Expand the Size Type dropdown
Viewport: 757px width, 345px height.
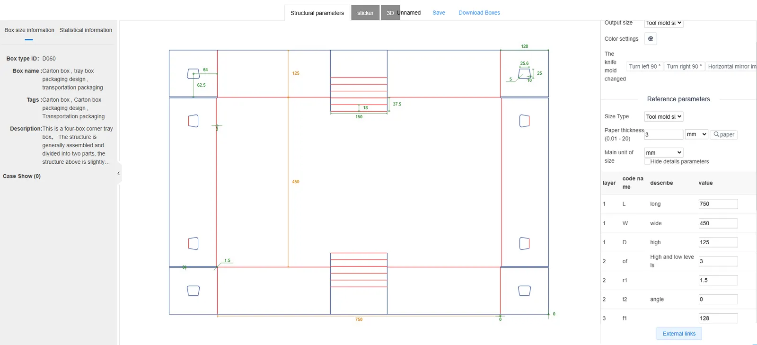pyautogui.click(x=664, y=116)
